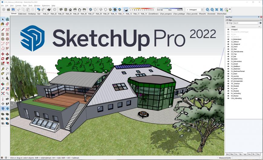
Task: Undo the last action
Action: 39,10
